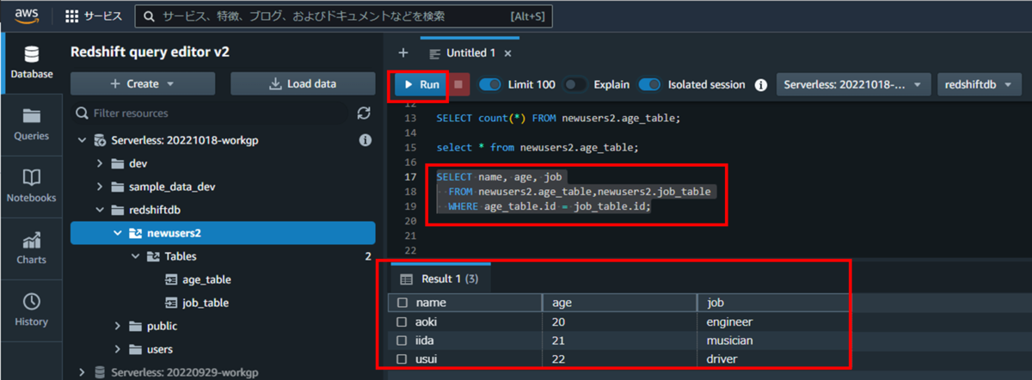1032x380 pixels.
Task: Open the Result 1 tab
Action: tap(441, 279)
